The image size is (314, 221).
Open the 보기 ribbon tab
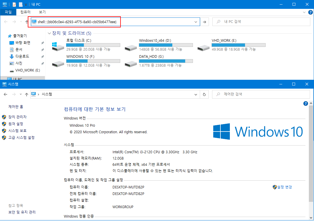pyautogui.click(x=42, y=12)
